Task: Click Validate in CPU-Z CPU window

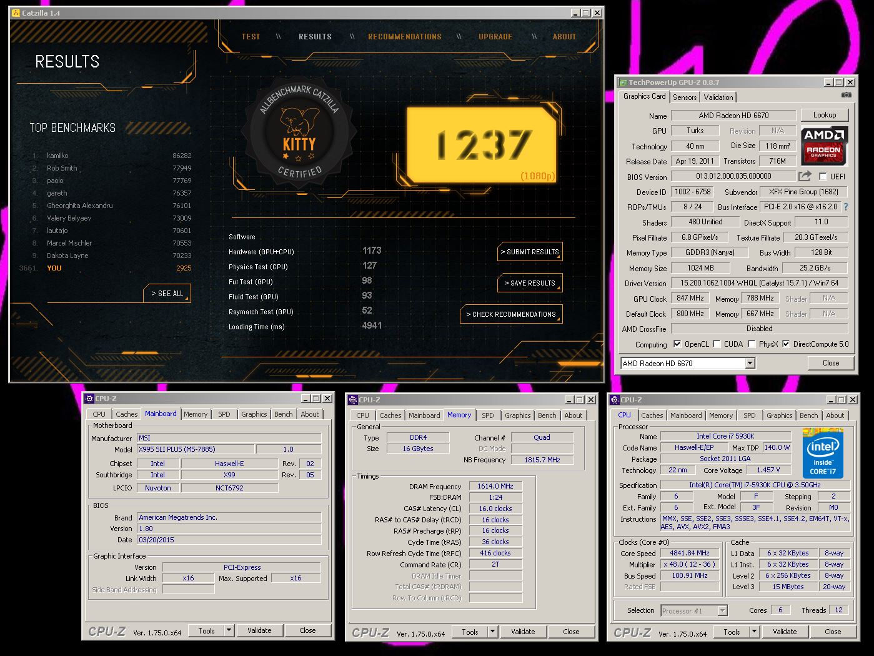Action: tap(785, 632)
